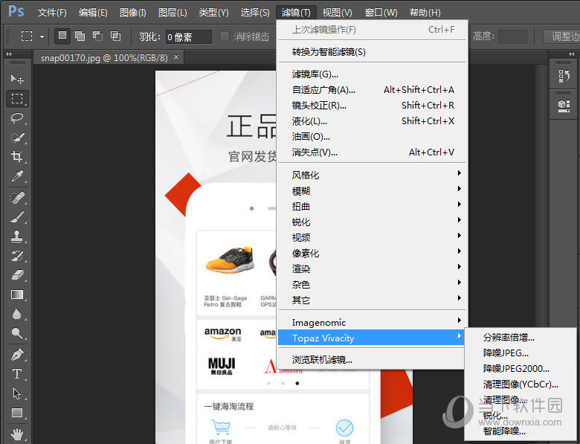Expand the 像素化 submenu
Viewport: 580px width, 444px height.
[371, 253]
